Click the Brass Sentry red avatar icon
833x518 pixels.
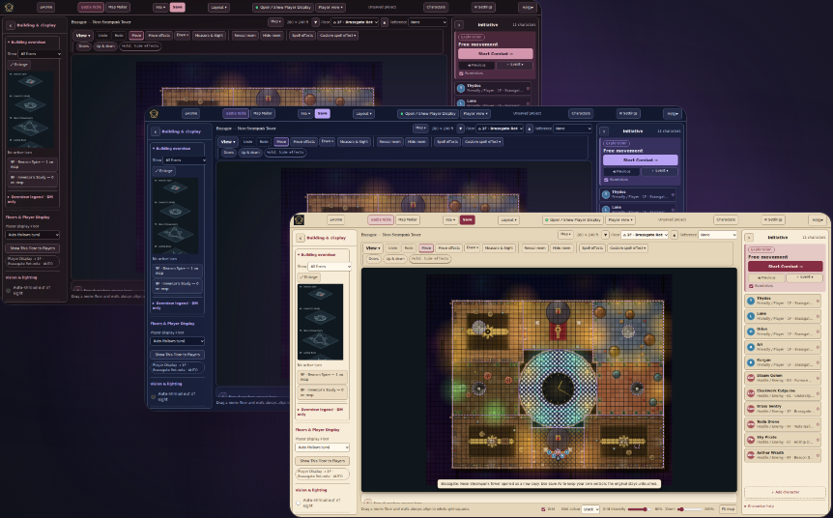[x=751, y=409]
